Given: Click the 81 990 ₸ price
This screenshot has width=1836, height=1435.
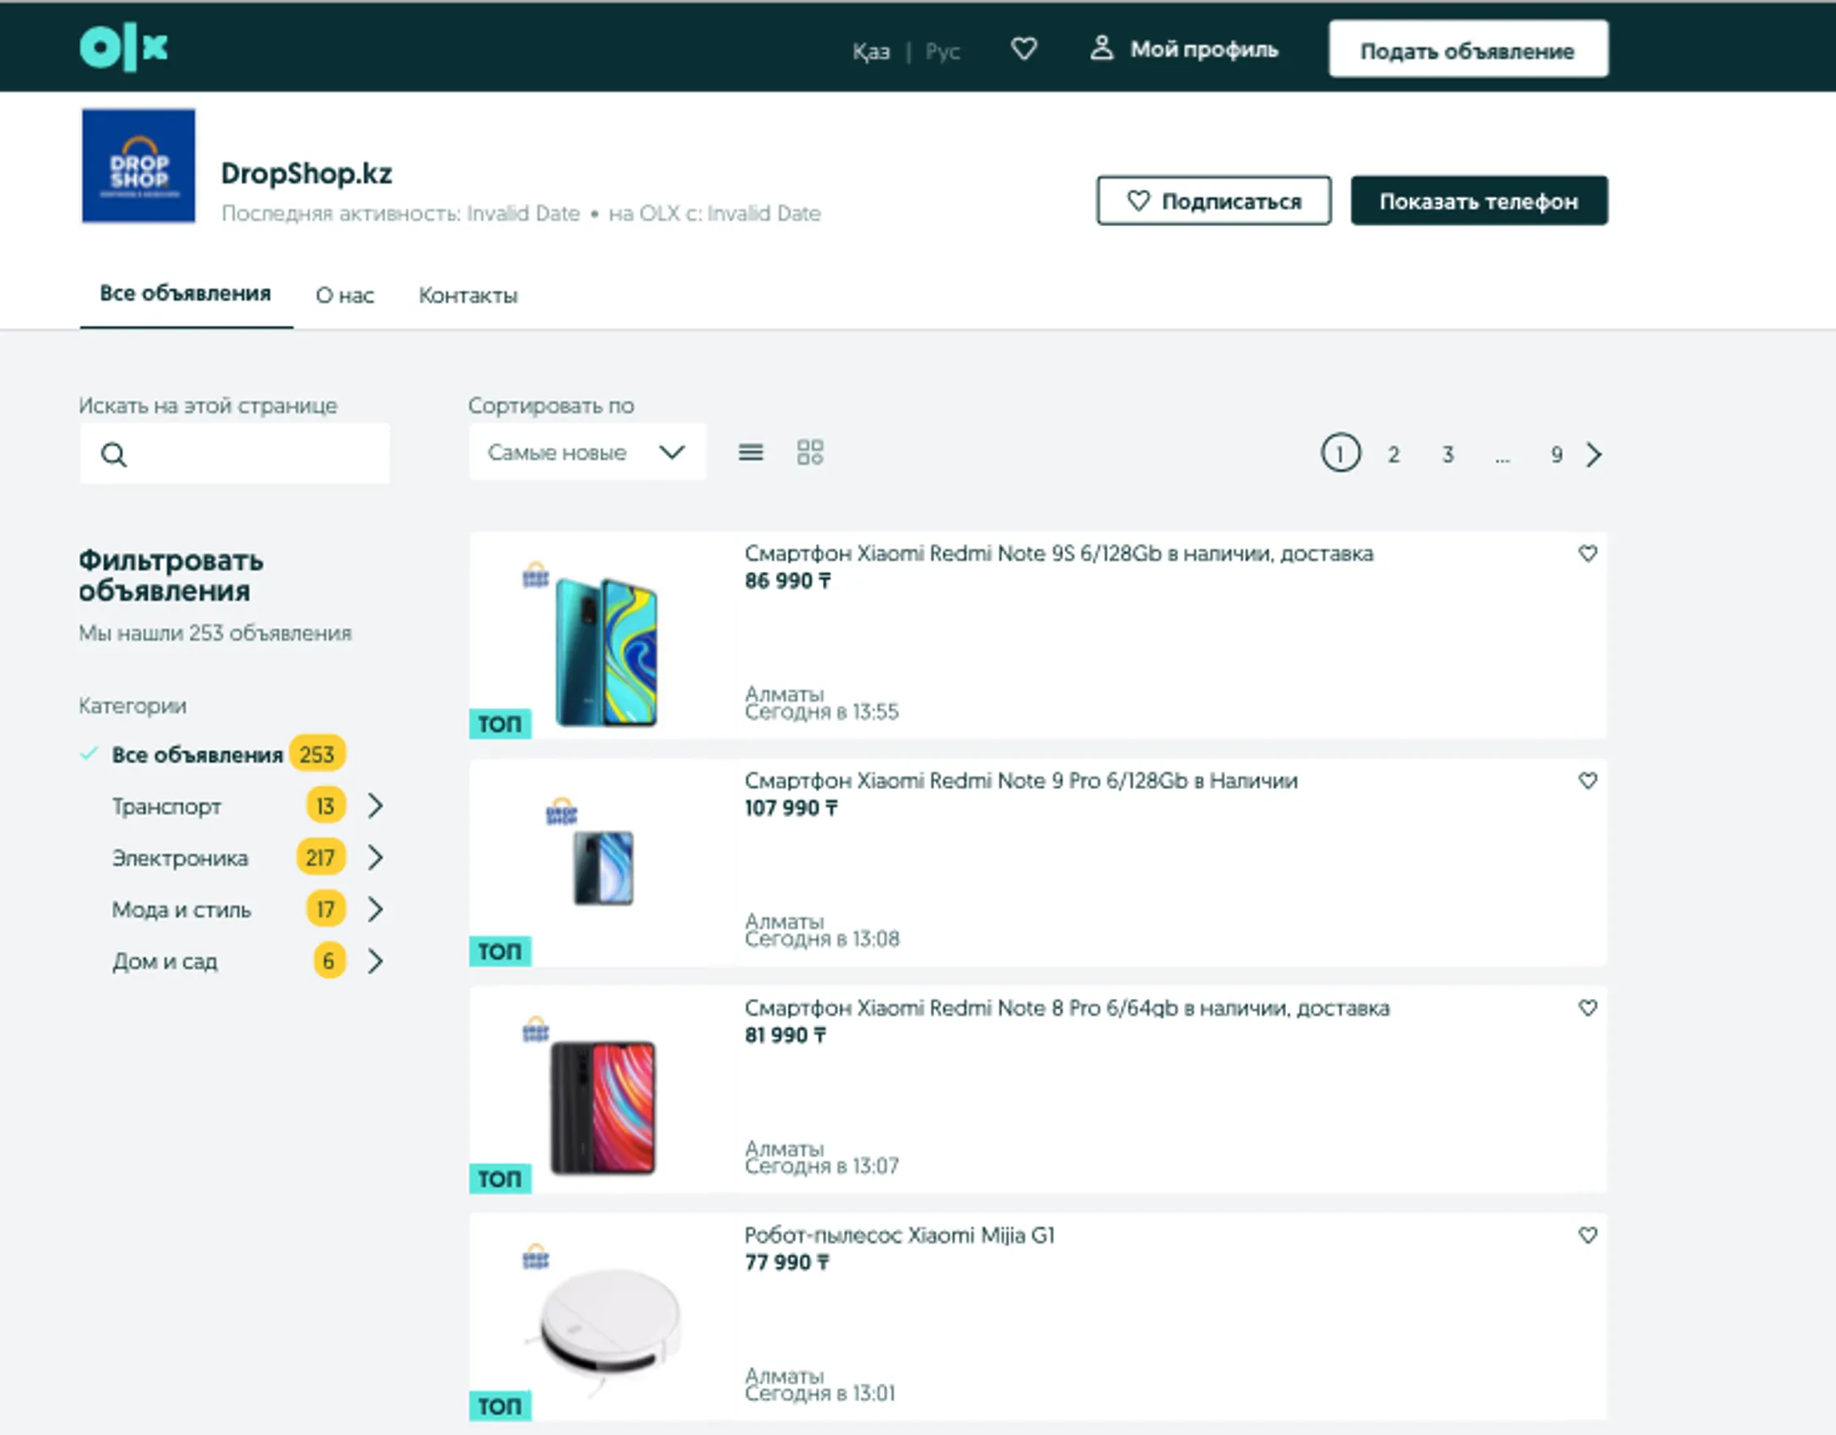Looking at the screenshot, I should point(785,1035).
